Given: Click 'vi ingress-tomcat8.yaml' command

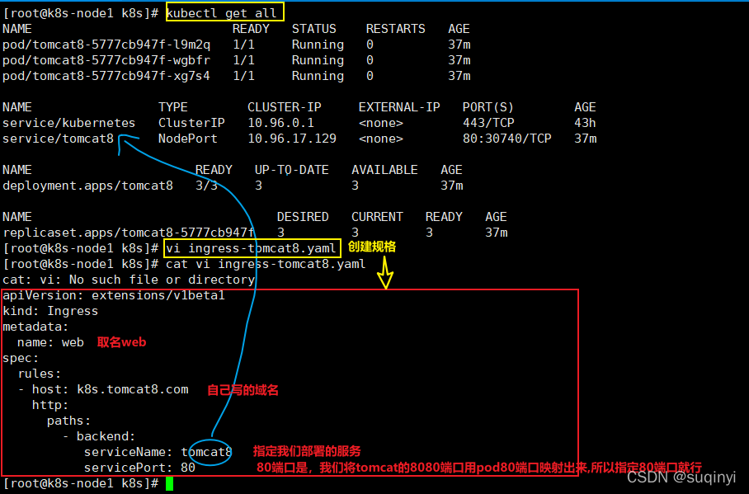Looking at the screenshot, I should coord(252,248).
